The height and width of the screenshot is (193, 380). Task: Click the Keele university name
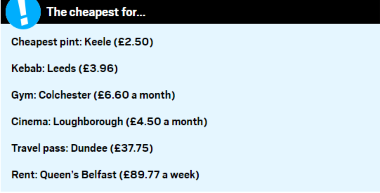click(x=99, y=42)
